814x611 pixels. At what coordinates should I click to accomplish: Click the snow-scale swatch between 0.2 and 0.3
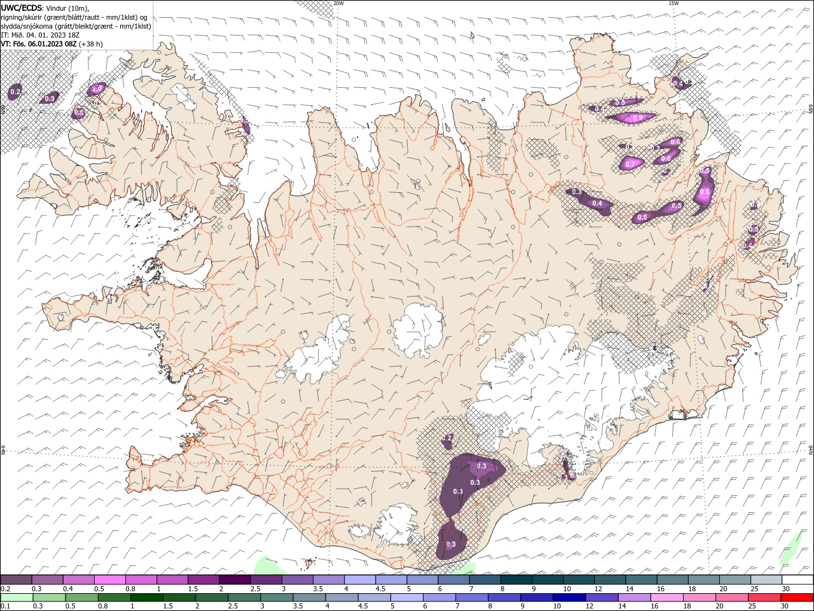[x=17, y=580]
